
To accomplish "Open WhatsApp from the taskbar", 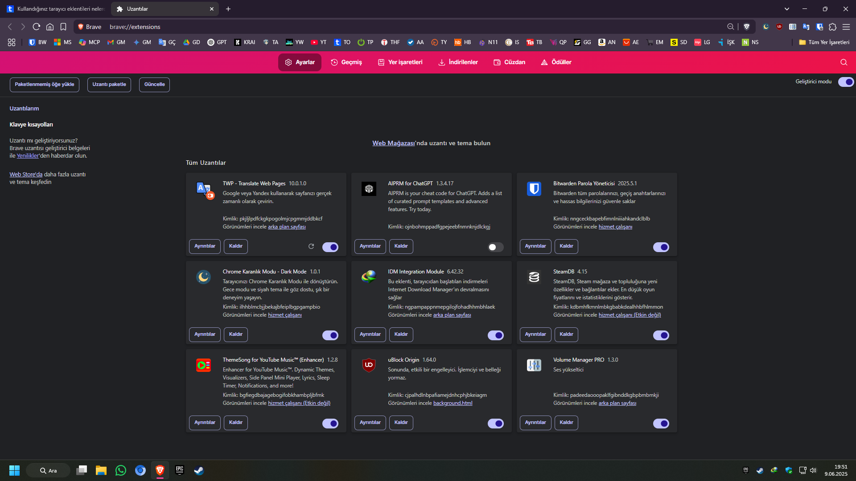I will pyautogui.click(x=121, y=470).
